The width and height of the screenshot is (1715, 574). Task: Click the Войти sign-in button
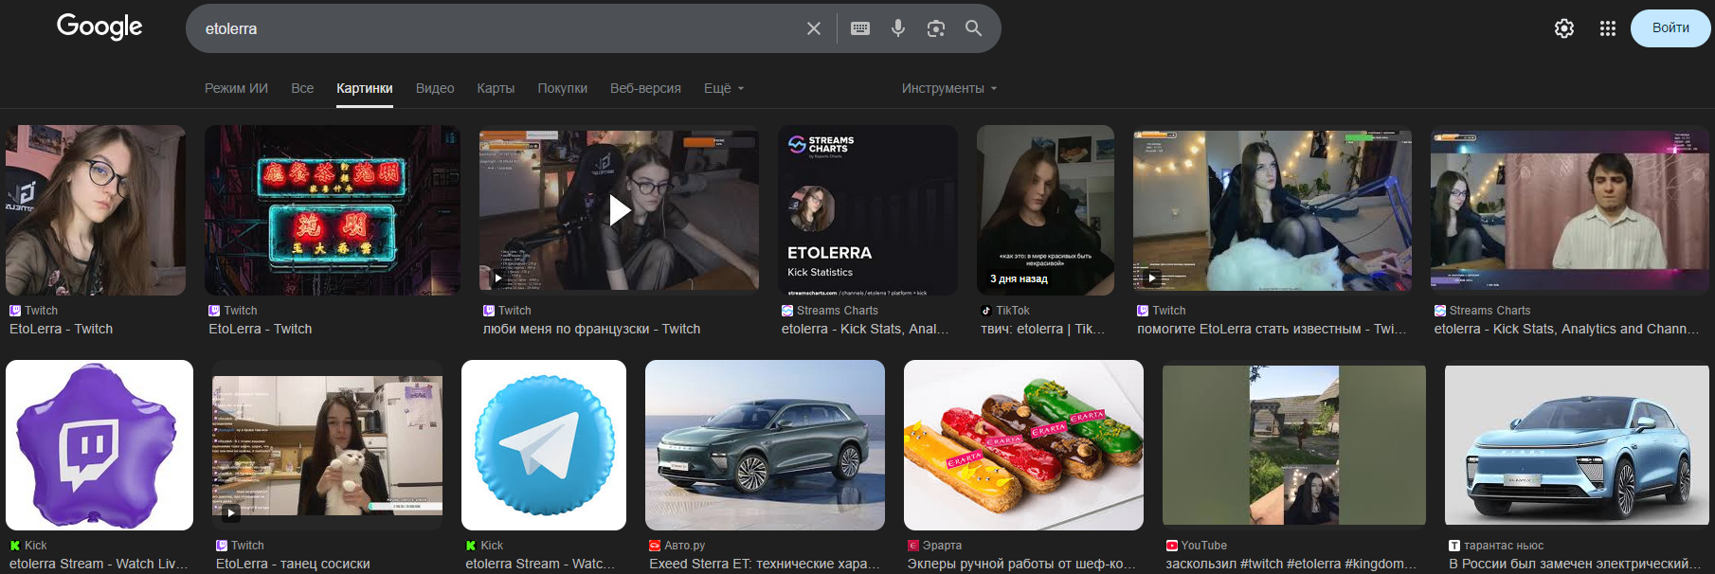[1670, 27]
